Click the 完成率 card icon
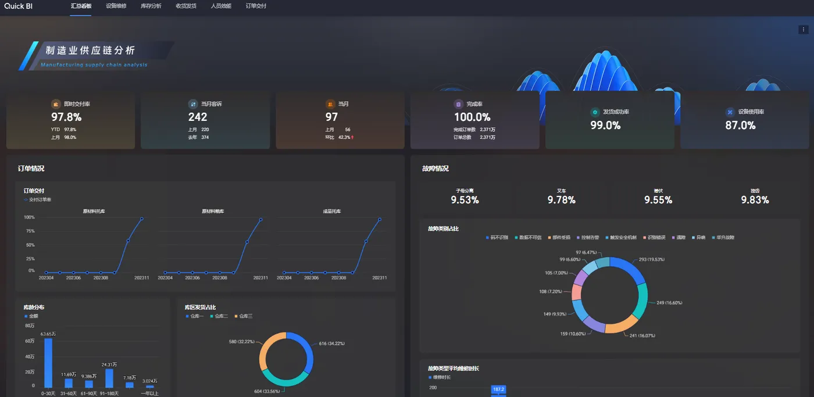Image resolution: width=814 pixels, height=397 pixels. point(458,104)
